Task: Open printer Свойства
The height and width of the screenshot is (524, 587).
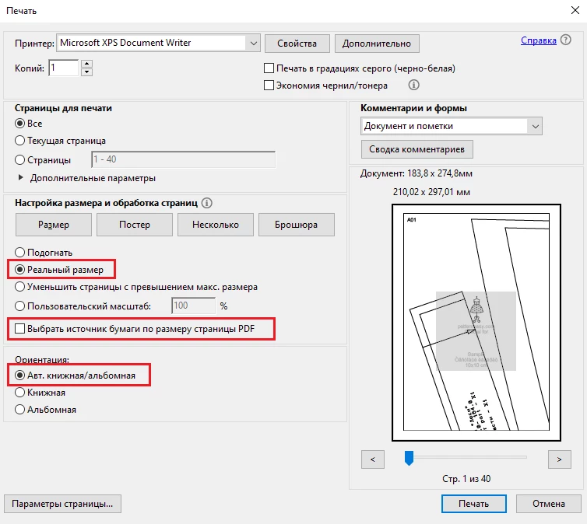Action: (297, 44)
